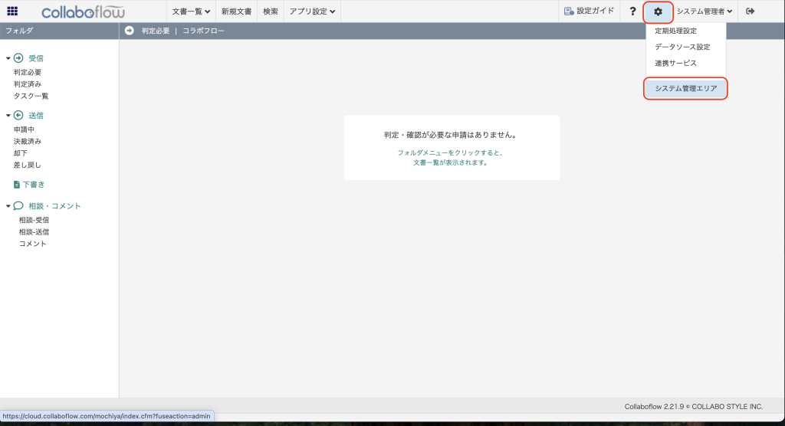Open the app launcher grid icon

(x=12, y=11)
